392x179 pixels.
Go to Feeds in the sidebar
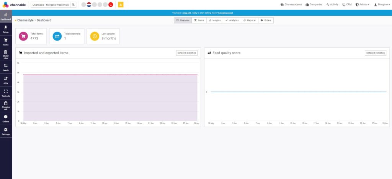[6, 67]
